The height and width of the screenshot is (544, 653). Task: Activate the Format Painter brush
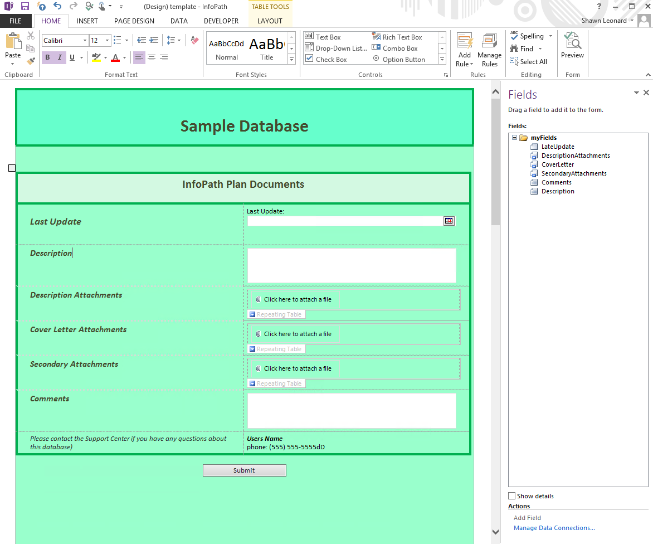tap(31, 61)
